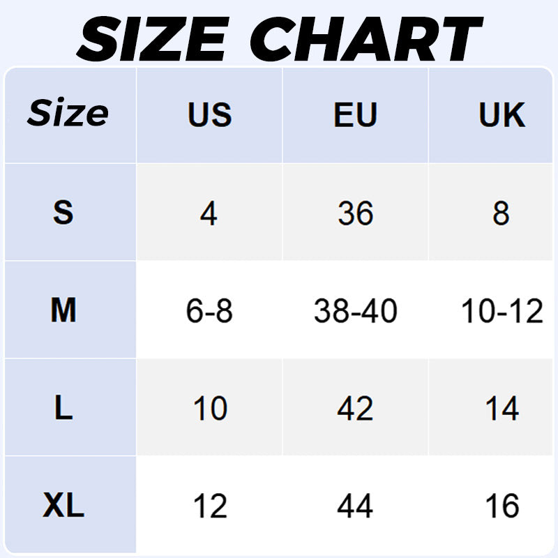Select the US column header

pyautogui.click(x=209, y=115)
